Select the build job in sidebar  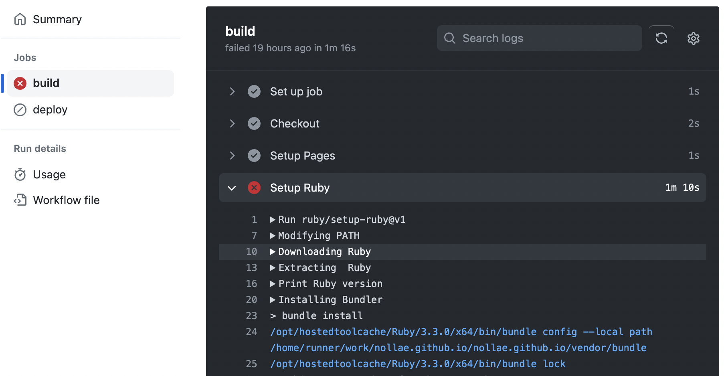click(46, 83)
